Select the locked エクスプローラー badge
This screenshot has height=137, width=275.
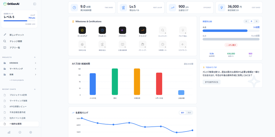(183, 44)
